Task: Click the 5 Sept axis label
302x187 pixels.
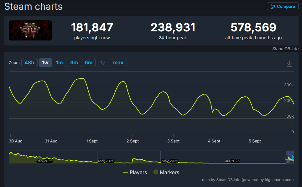Action: (255, 141)
